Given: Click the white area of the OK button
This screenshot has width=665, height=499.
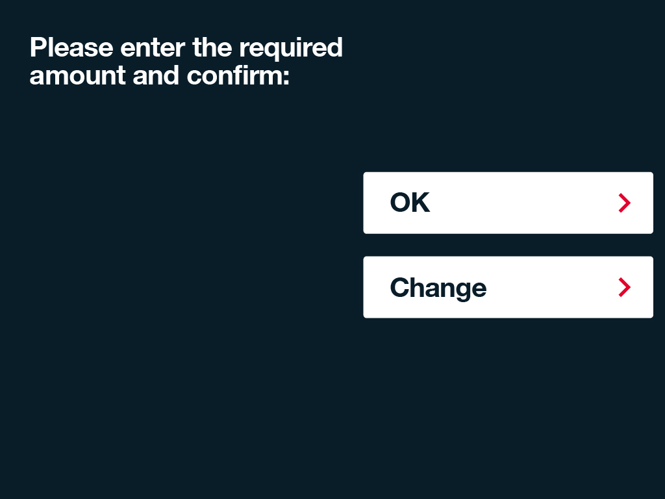Looking at the screenshot, I should [508, 203].
